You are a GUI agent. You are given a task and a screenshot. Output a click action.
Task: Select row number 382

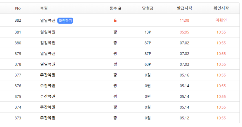pos(18,20)
